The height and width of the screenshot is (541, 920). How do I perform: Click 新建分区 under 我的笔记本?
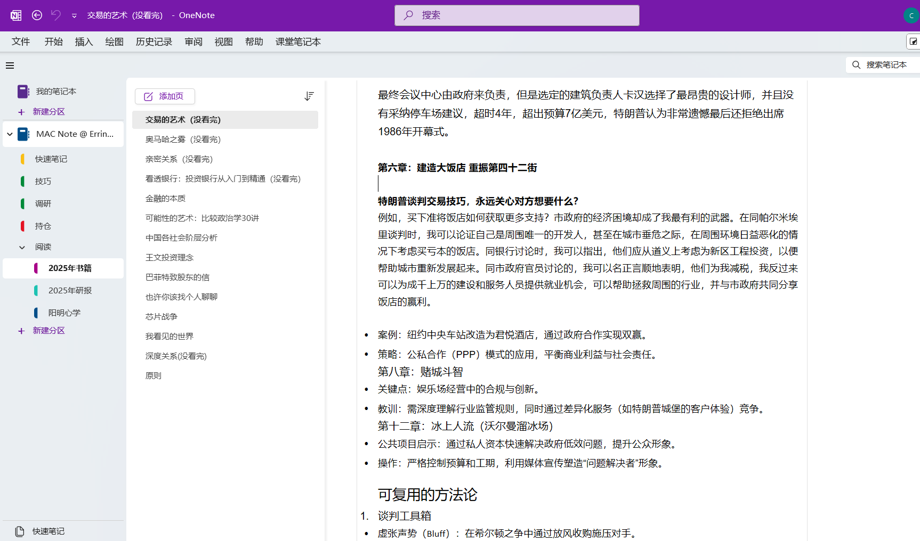(x=49, y=112)
